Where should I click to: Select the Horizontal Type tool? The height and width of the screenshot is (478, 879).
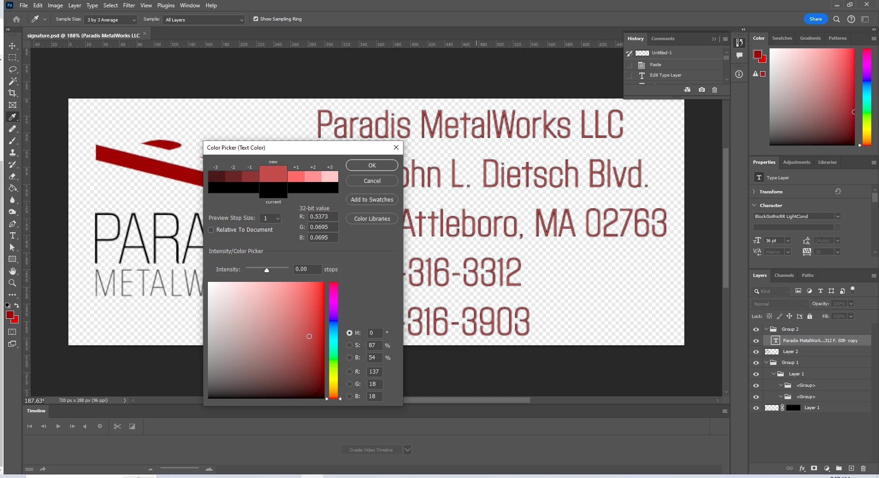tap(12, 235)
